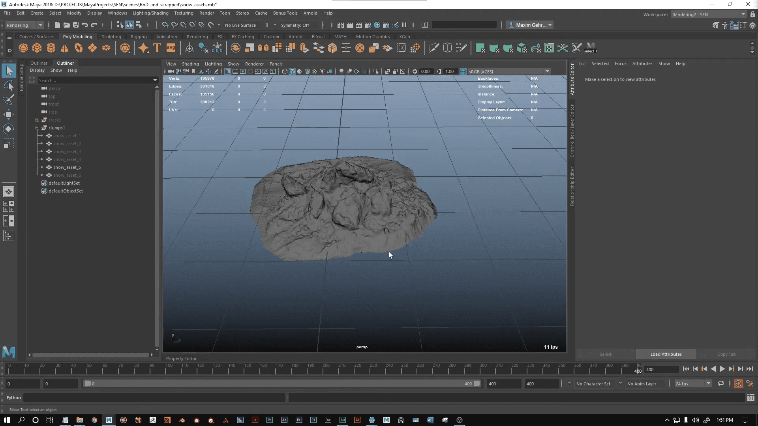Toggle wireframe on shaded in the viewport toolbar
Image resolution: width=758 pixels, height=426 pixels.
click(x=300, y=71)
